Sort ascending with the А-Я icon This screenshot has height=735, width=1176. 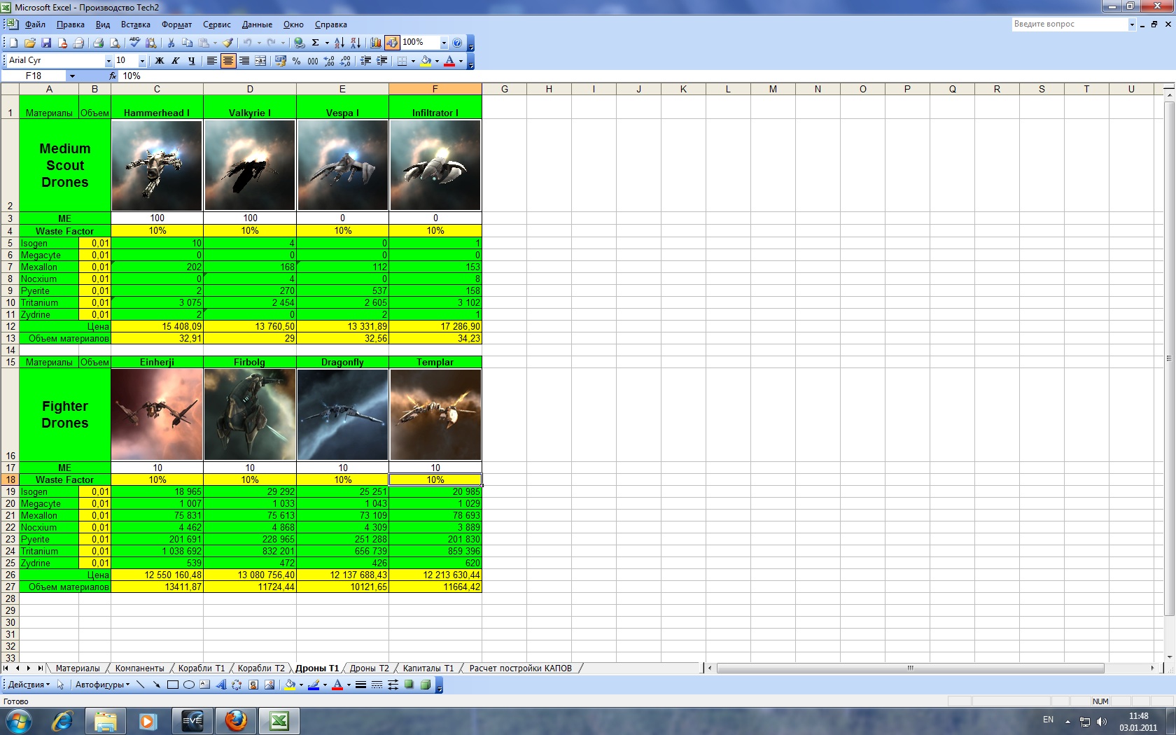pyautogui.click(x=339, y=43)
